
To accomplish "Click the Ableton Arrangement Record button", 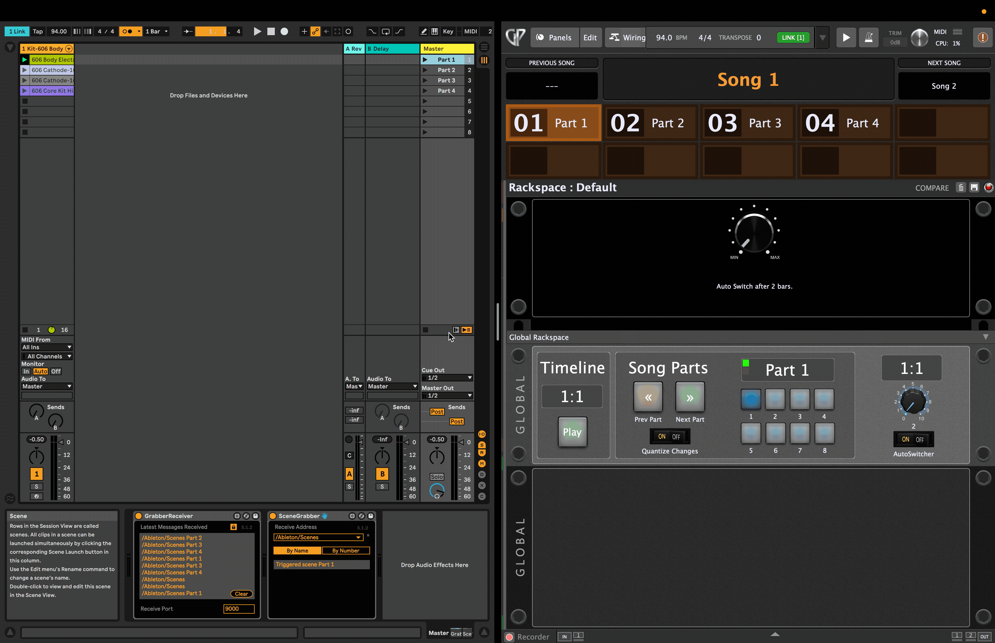I will click(x=284, y=31).
